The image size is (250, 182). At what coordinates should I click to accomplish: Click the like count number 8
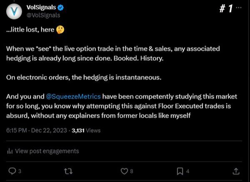[x=132, y=171]
